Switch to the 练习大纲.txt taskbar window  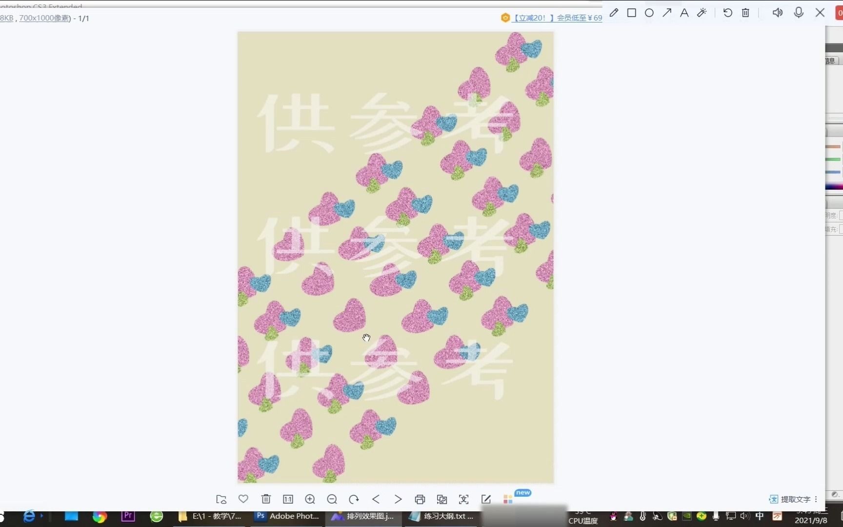click(442, 516)
